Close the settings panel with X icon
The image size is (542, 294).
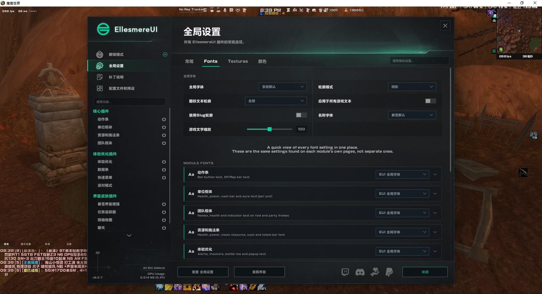(445, 26)
